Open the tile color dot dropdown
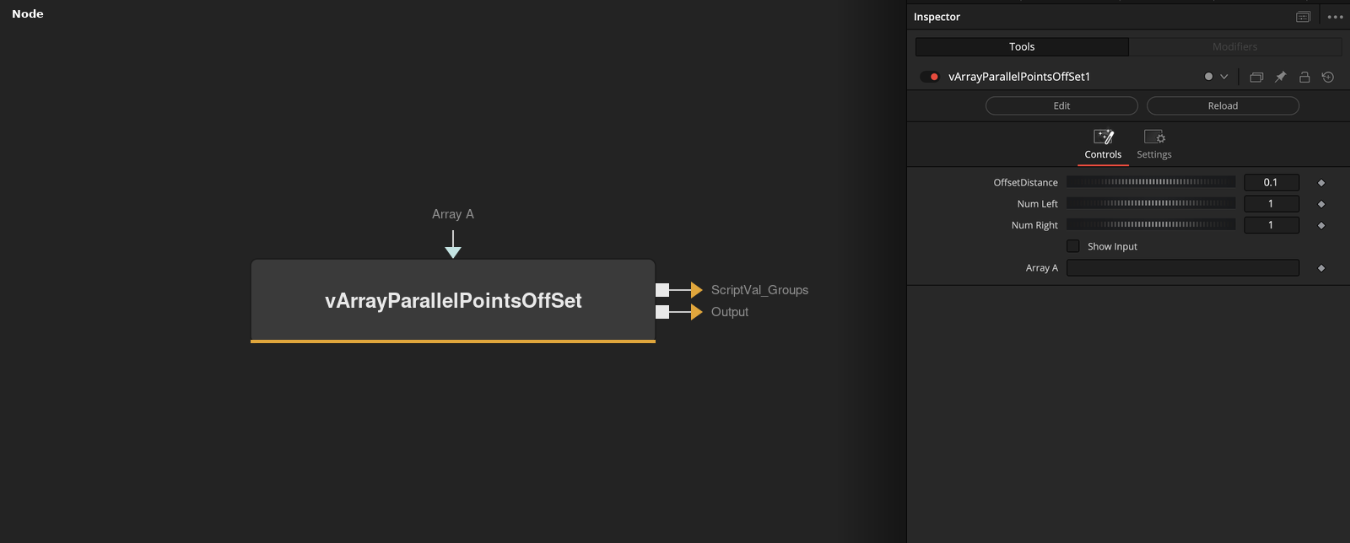Image resolution: width=1350 pixels, height=543 pixels. [1216, 77]
